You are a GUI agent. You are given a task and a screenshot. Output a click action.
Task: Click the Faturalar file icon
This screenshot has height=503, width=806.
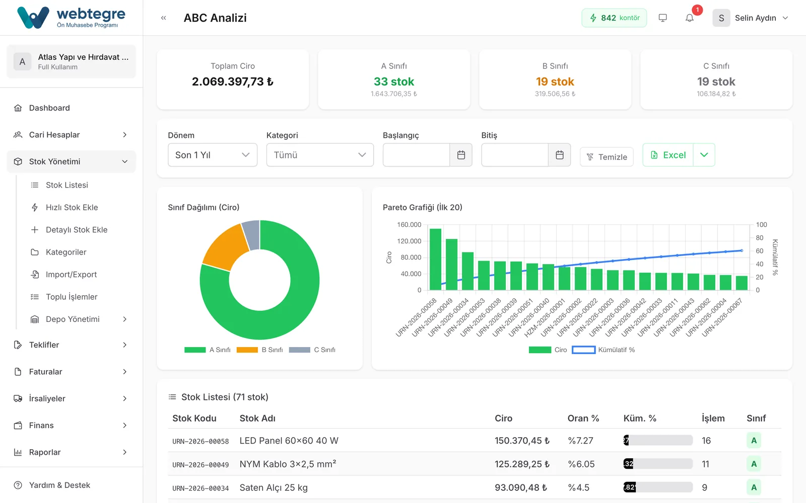(18, 372)
